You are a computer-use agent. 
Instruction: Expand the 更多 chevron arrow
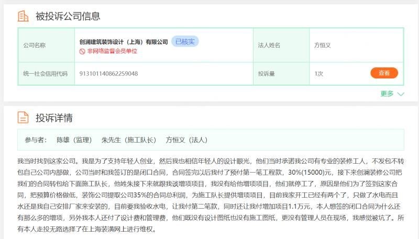[401, 94]
